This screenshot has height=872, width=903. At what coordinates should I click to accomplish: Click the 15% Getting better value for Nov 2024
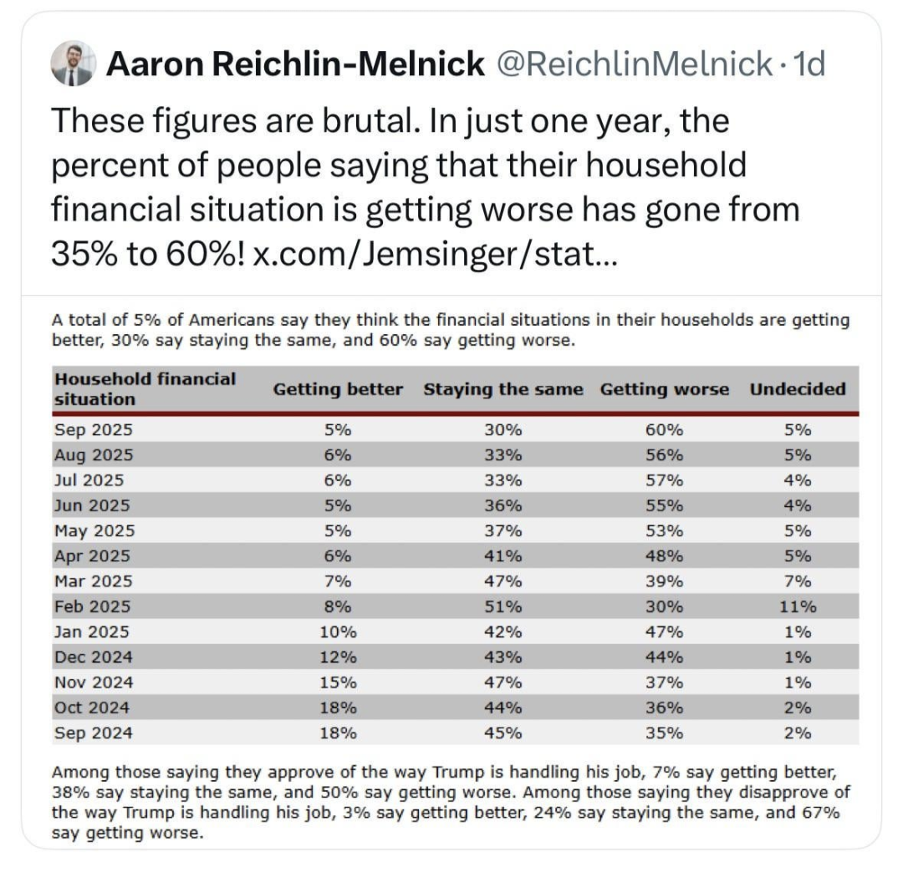[339, 682]
